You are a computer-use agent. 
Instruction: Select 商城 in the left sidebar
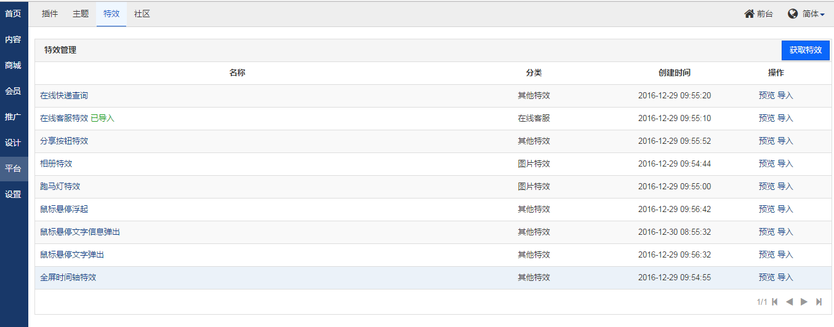coord(13,65)
